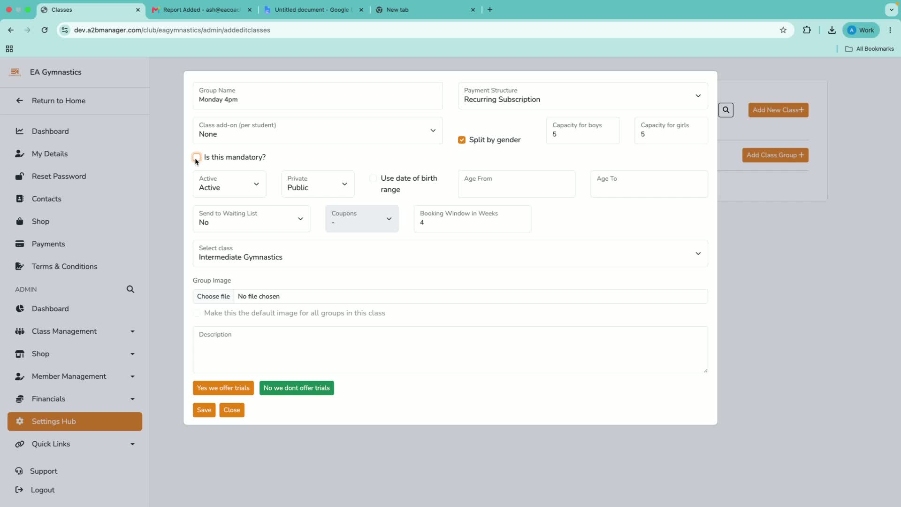Open the Chrome three-dot menu

(890, 30)
